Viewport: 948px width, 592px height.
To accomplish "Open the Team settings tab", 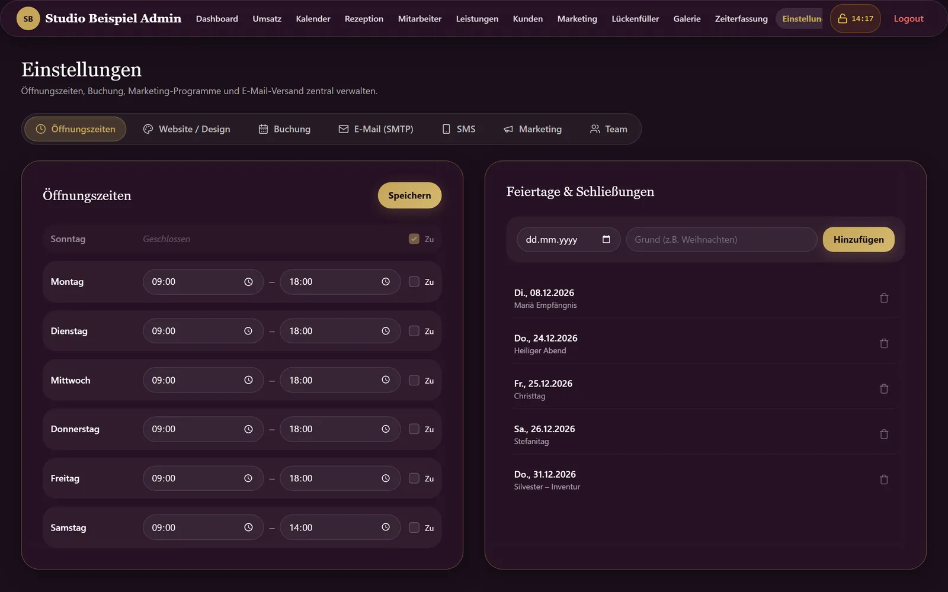I will 608,129.
